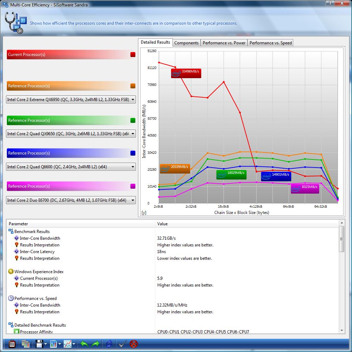Open the bar chart icon's dropdown arrow
This screenshot has height=352, width=352.
(60, 344)
